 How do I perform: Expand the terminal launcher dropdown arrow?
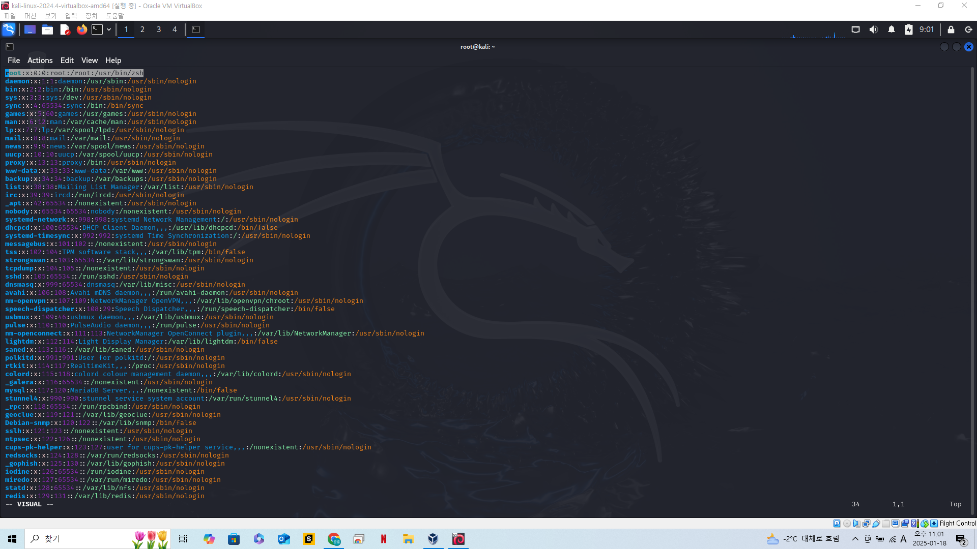[x=109, y=29]
